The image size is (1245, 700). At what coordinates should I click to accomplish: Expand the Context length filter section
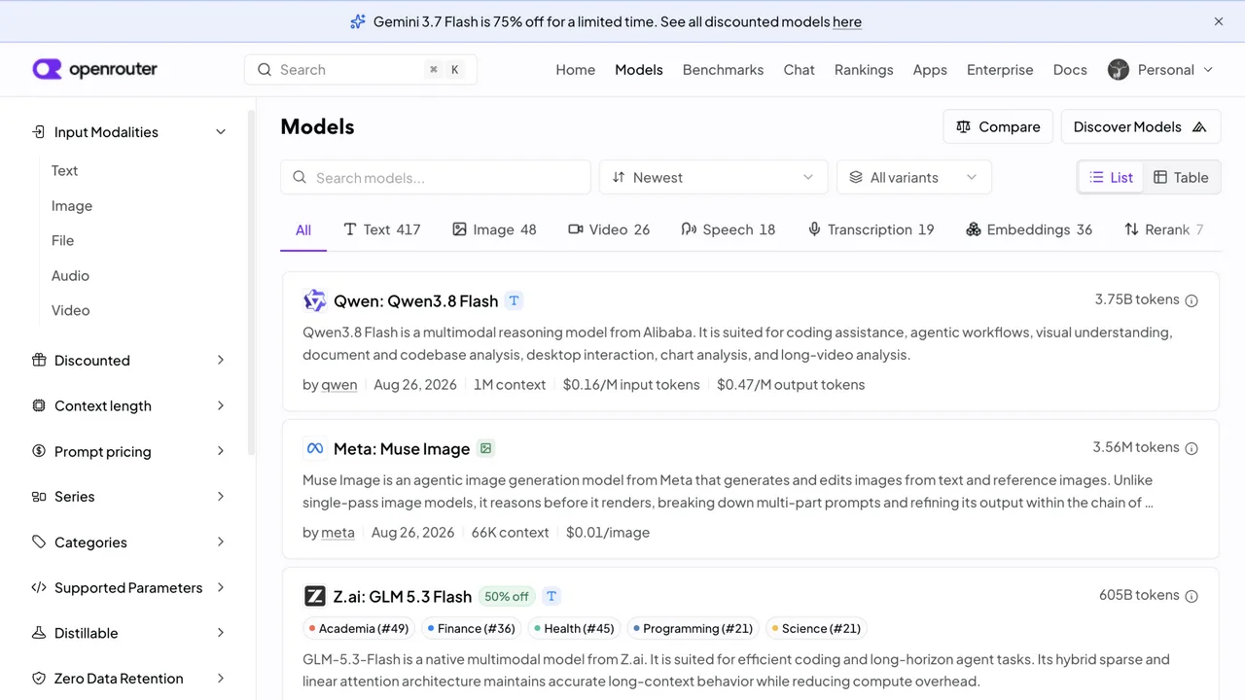pyautogui.click(x=128, y=406)
